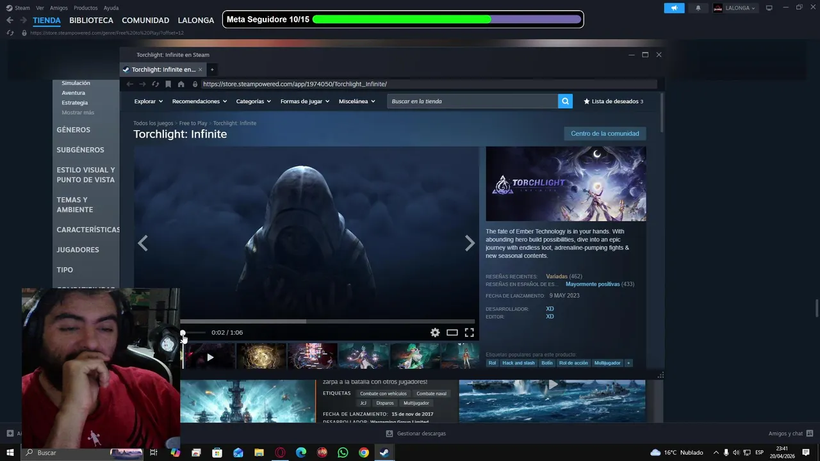This screenshot has height=461, width=820.
Task: Switch to the TIENDA tab
Action: click(47, 20)
